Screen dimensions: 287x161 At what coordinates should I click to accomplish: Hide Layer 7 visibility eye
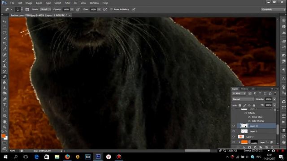click(x=234, y=137)
